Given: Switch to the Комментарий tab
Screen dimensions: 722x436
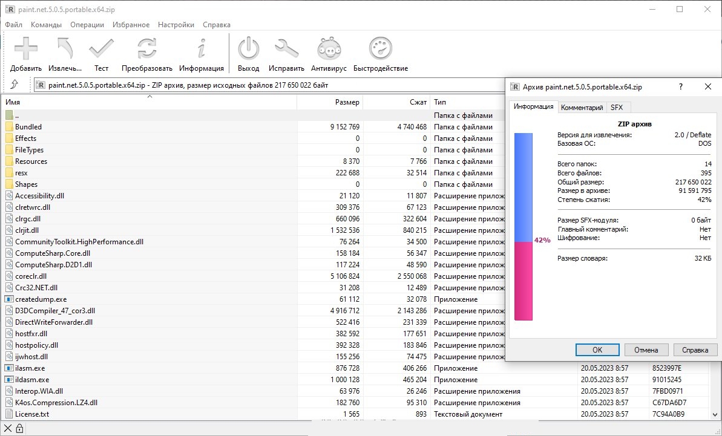Looking at the screenshot, I should point(582,108).
